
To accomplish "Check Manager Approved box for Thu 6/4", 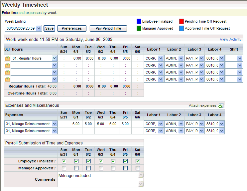I will (113, 168).
